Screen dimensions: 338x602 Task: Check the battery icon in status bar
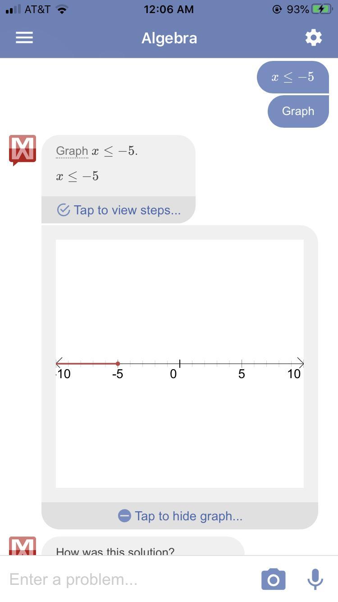coord(322,9)
